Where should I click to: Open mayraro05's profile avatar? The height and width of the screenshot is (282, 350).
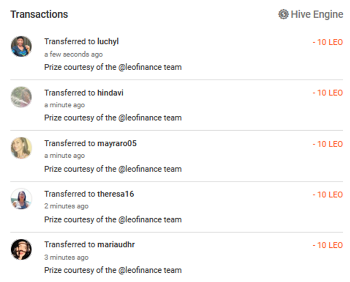[x=21, y=148]
